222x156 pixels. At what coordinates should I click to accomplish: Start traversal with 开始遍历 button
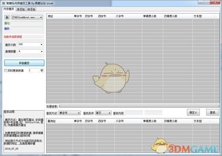(x=24, y=63)
